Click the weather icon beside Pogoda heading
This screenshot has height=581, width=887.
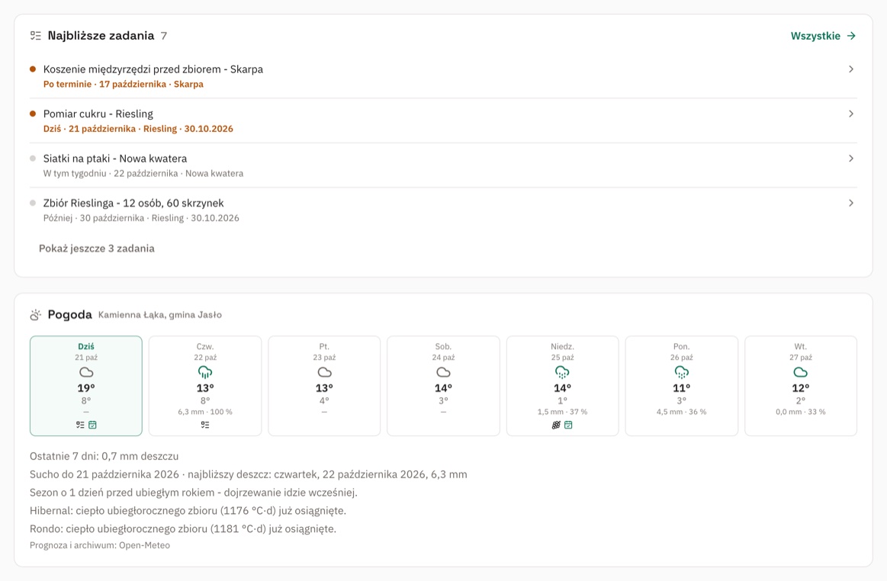point(36,315)
